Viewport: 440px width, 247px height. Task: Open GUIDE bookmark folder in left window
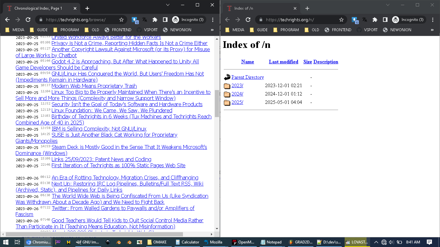39,30
